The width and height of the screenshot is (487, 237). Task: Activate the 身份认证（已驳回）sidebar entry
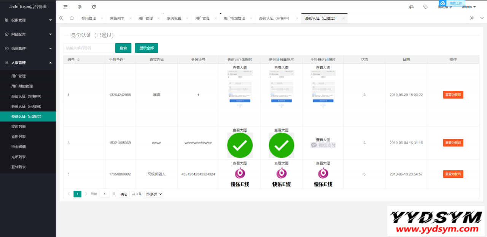pyautogui.click(x=27, y=106)
